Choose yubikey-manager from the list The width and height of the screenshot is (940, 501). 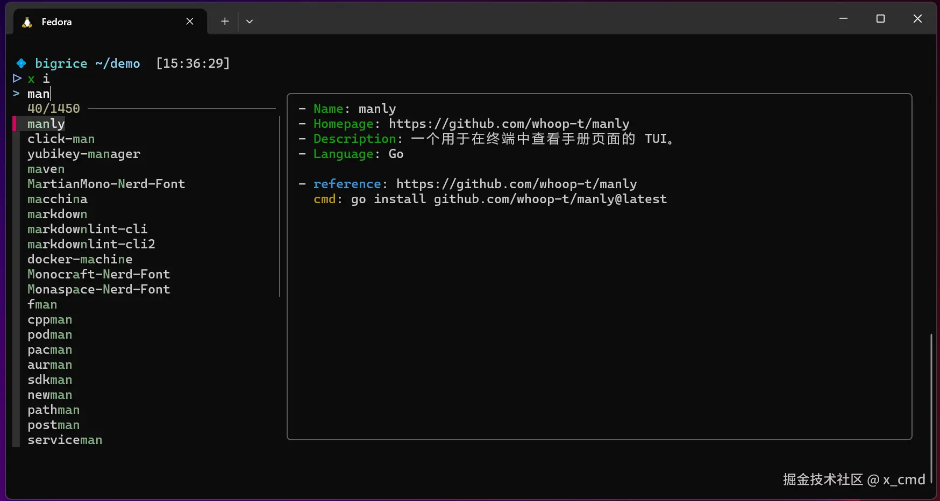point(83,154)
